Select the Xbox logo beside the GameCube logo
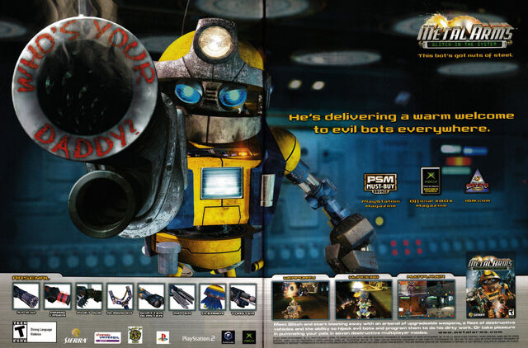The width and height of the screenshot is (528, 348). [249, 337]
